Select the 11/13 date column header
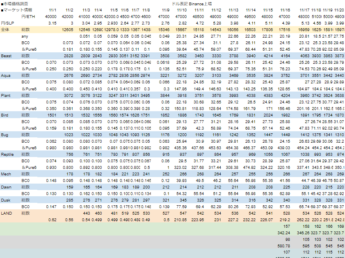 coord(233,10)
